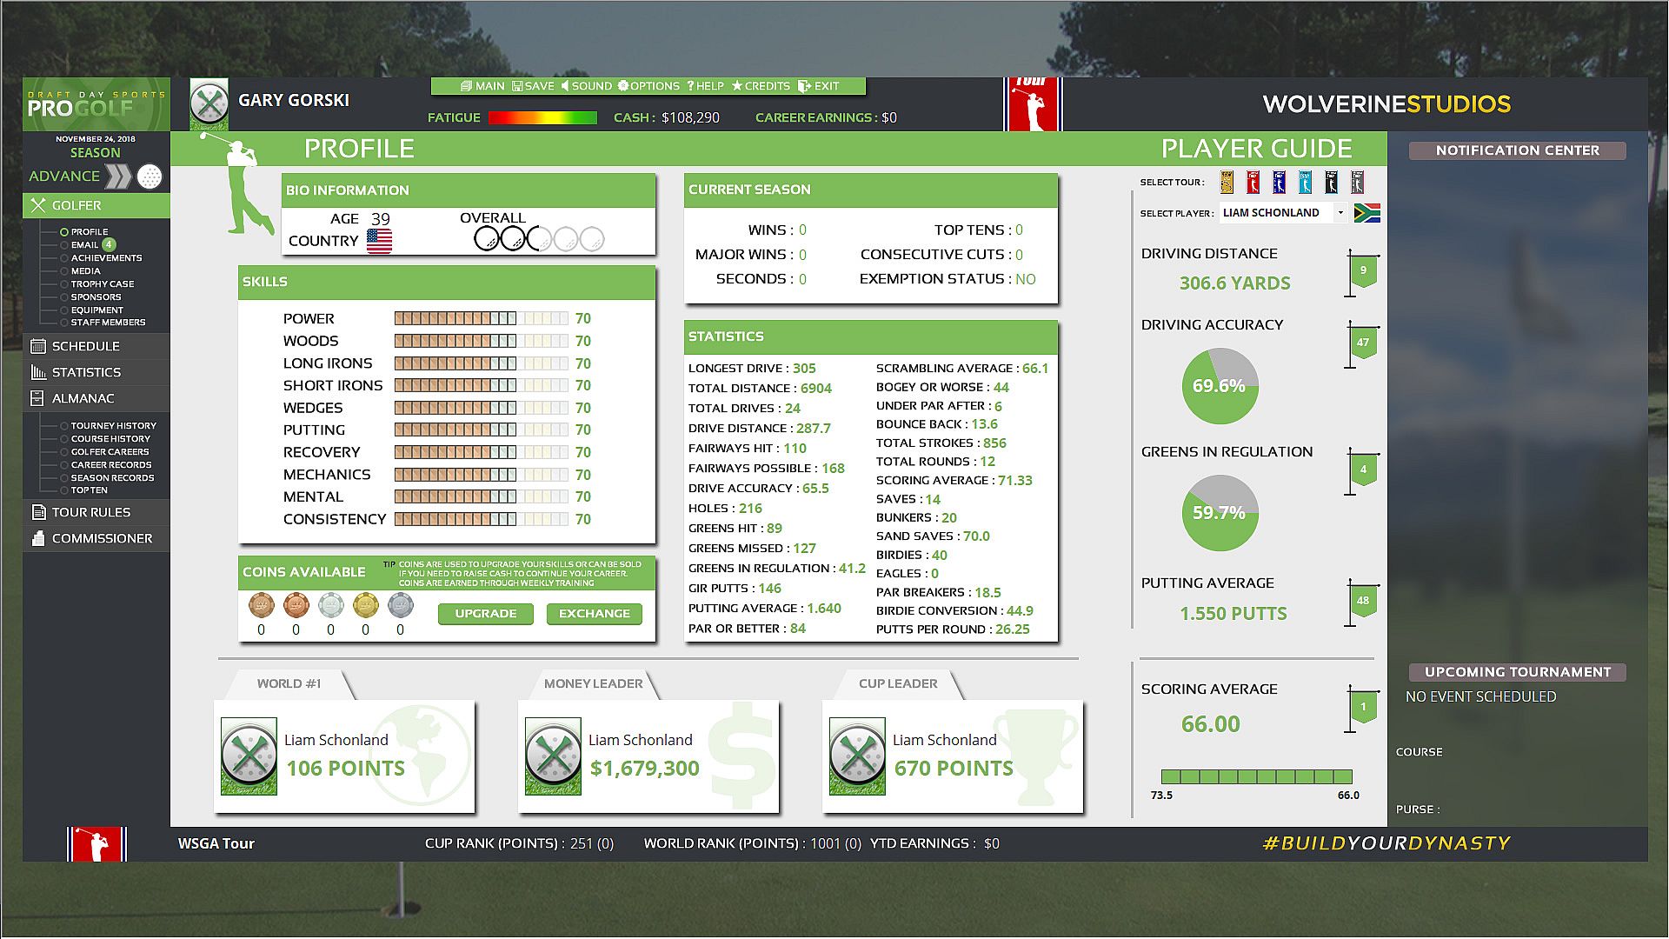Select the Email radio option

tap(64, 245)
